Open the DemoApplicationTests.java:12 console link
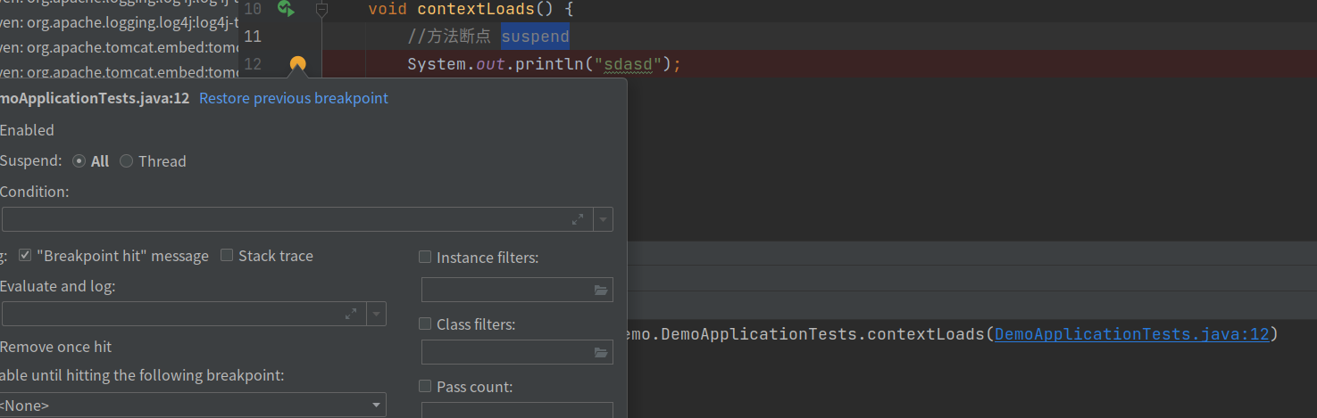This screenshot has height=418, width=1317. pos(1131,334)
